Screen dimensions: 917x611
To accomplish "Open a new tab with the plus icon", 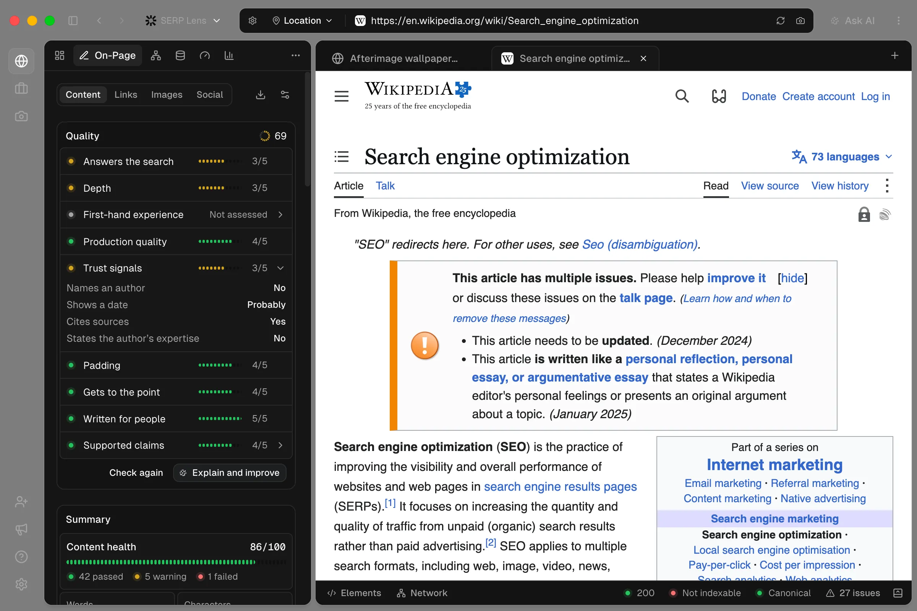I will 894,55.
